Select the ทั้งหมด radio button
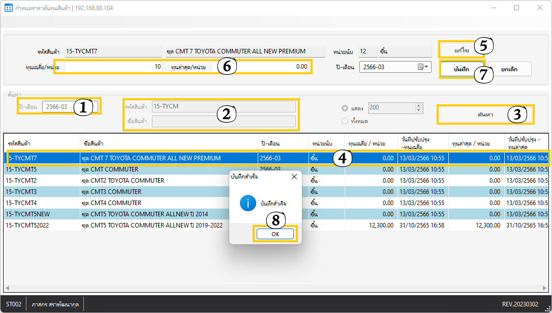Screen dimensions: 552x313 coord(345,121)
